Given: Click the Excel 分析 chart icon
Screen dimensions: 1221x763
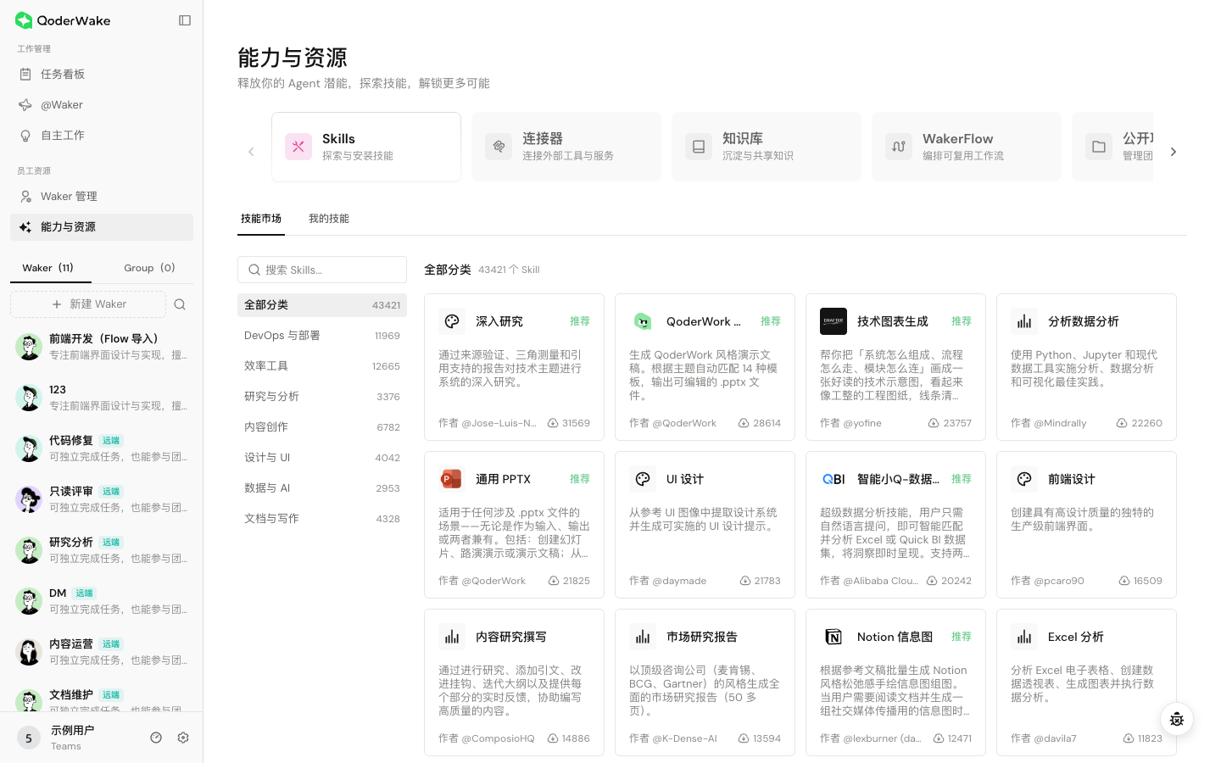Looking at the screenshot, I should (x=1024, y=637).
